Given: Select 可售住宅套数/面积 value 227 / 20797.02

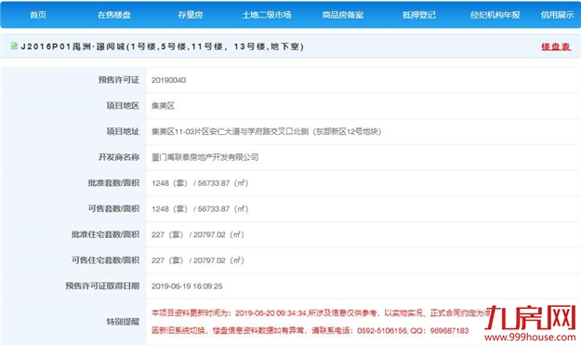Looking at the screenshot, I should [x=198, y=260].
